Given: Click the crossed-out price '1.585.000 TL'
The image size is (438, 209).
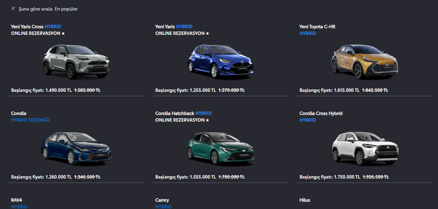Looking at the screenshot, I should [87, 90].
